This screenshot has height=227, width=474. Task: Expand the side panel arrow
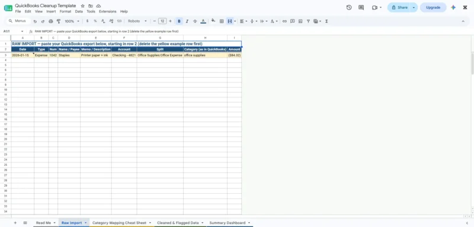[x=467, y=223]
